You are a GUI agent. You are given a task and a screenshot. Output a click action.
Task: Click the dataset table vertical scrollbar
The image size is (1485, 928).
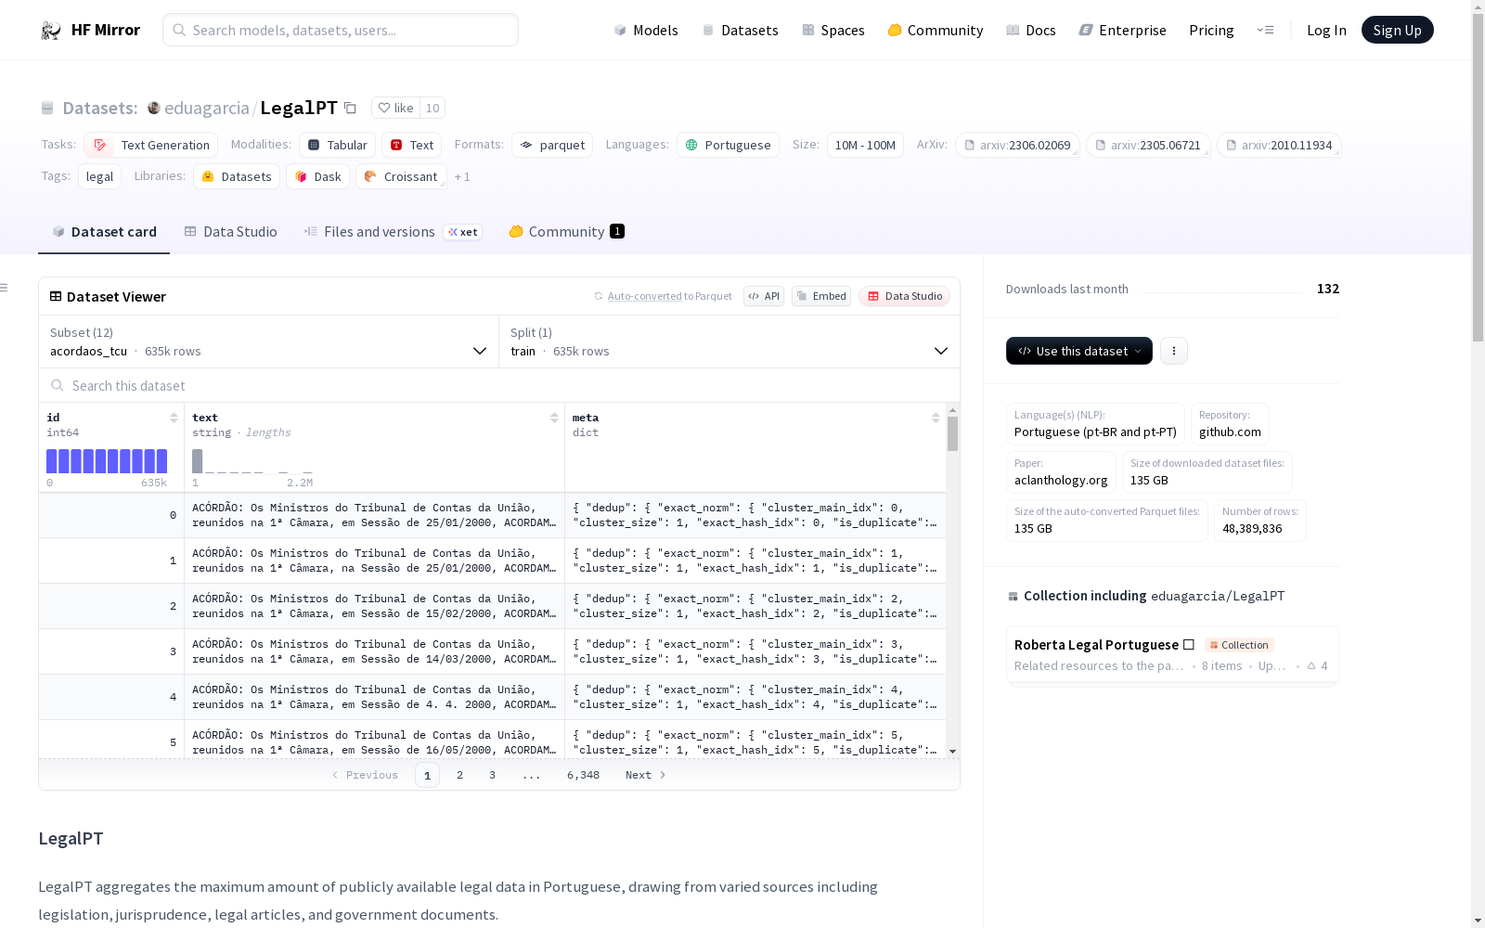(952, 580)
